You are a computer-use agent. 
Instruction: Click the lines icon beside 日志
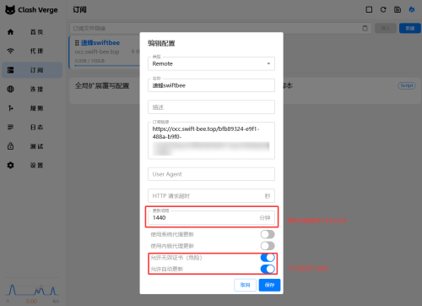[10, 127]
